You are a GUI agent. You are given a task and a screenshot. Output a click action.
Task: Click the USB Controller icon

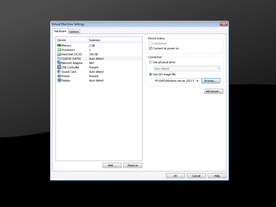point(59,67)
